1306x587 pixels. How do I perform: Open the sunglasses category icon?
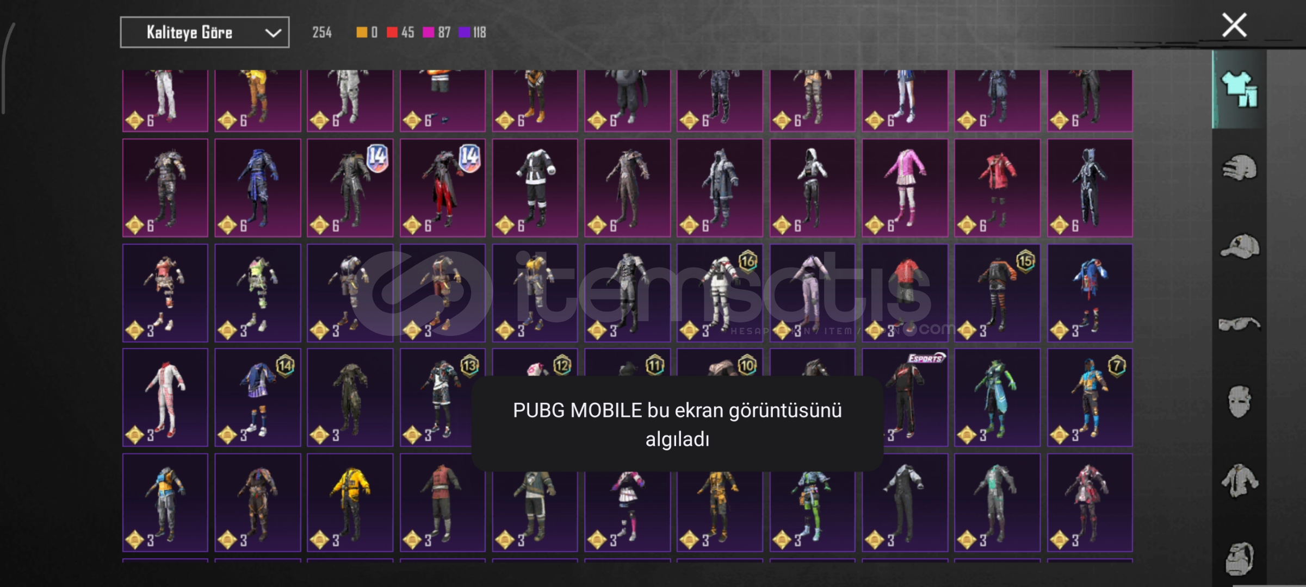pyautogui.click(x=1239, y=324)
